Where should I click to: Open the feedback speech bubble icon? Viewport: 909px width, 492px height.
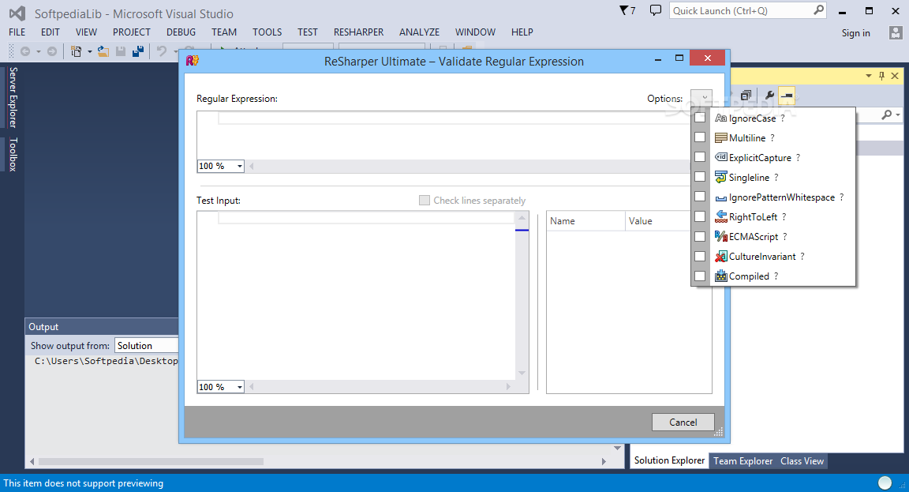point(655,10)
